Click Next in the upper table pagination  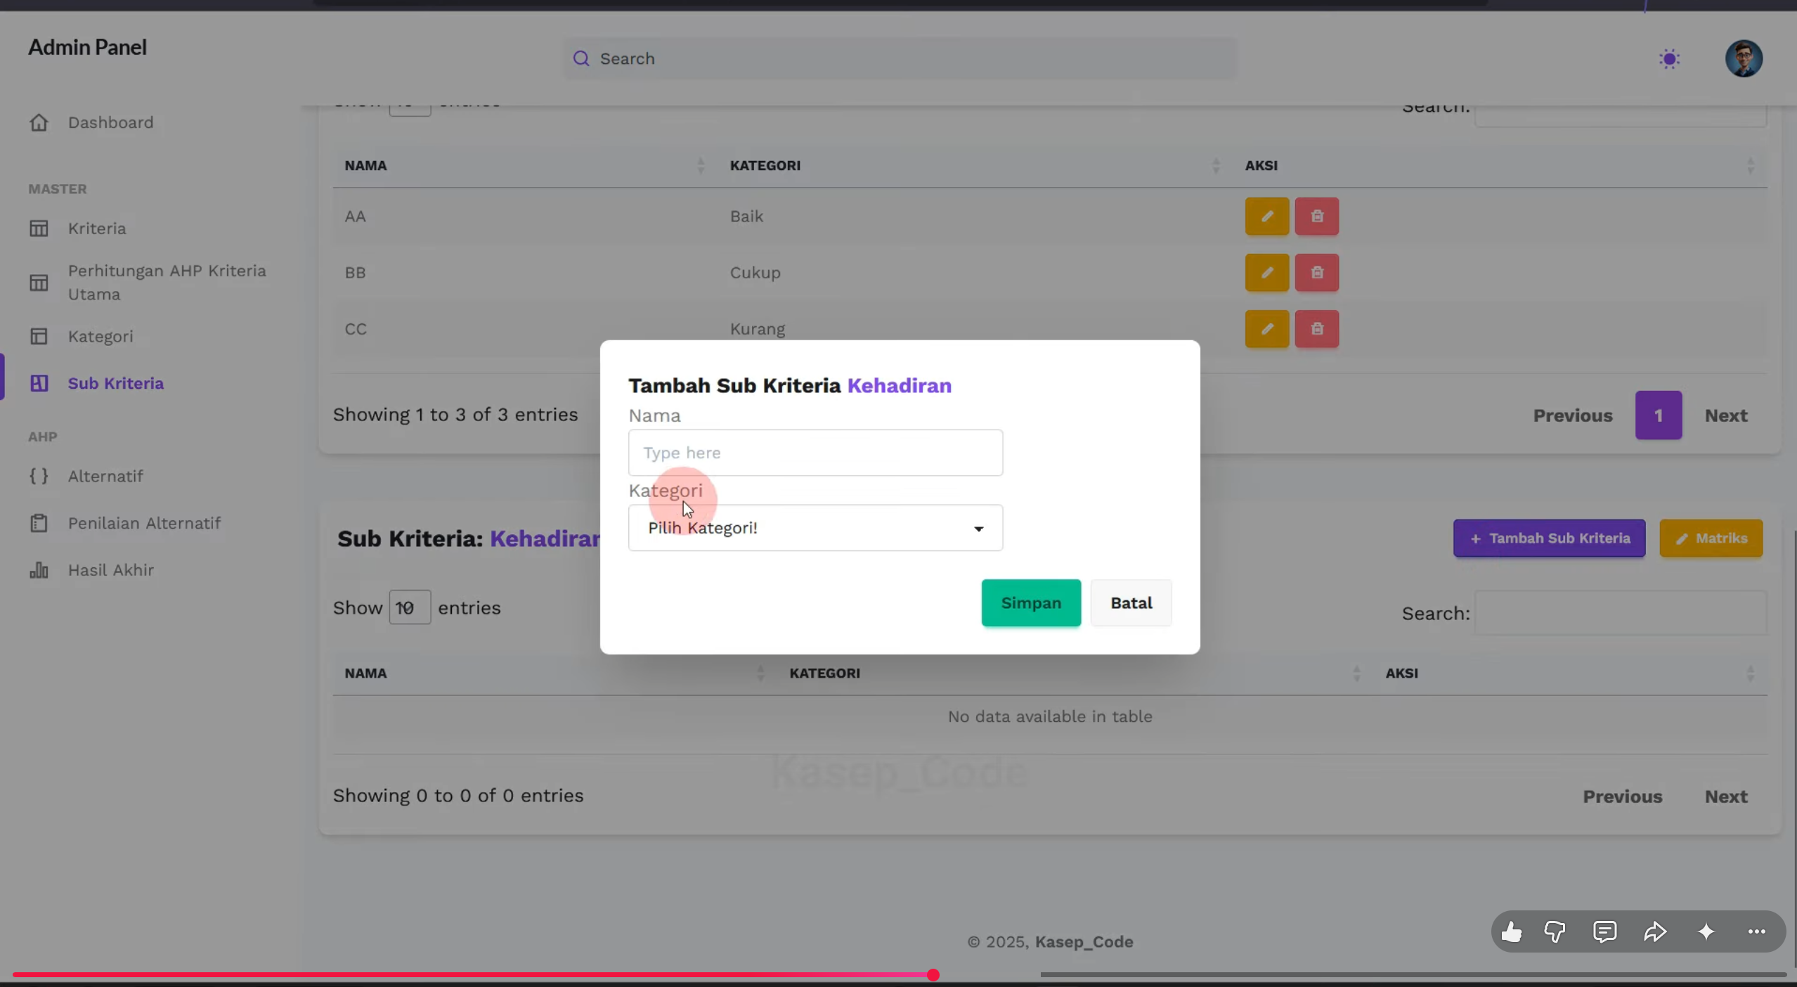pyautogui.click(x=1725, y=415)
